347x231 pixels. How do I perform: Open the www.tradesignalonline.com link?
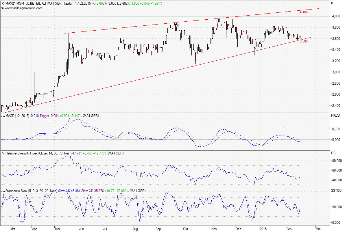23,8
